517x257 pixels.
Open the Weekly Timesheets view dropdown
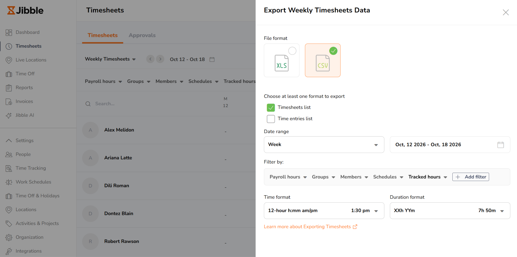point(110,59)
